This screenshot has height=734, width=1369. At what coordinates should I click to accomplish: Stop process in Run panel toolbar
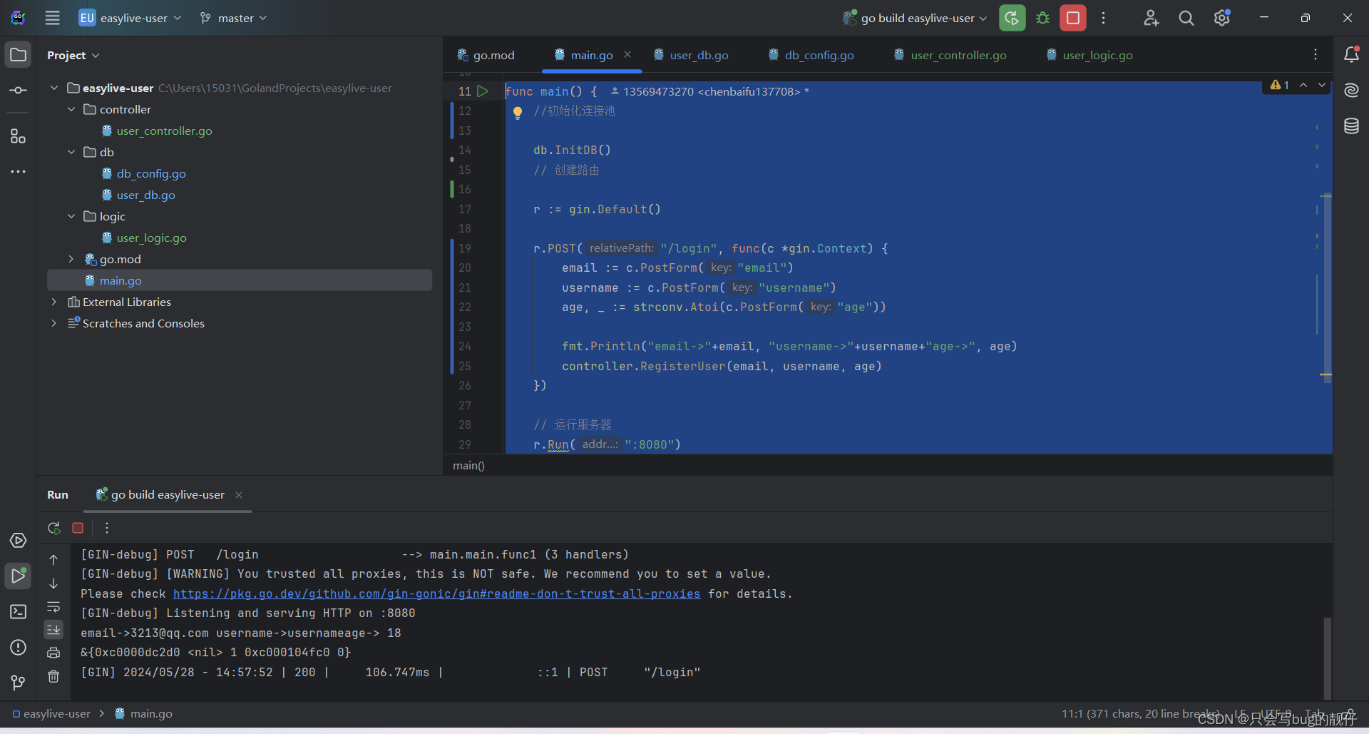click(78, 528)
